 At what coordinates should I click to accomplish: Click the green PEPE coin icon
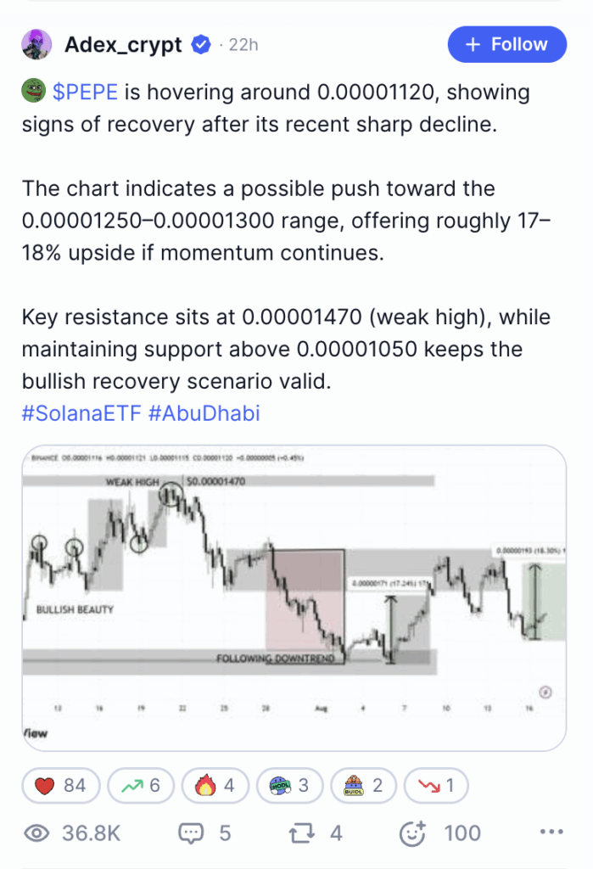tap(33, 91)
